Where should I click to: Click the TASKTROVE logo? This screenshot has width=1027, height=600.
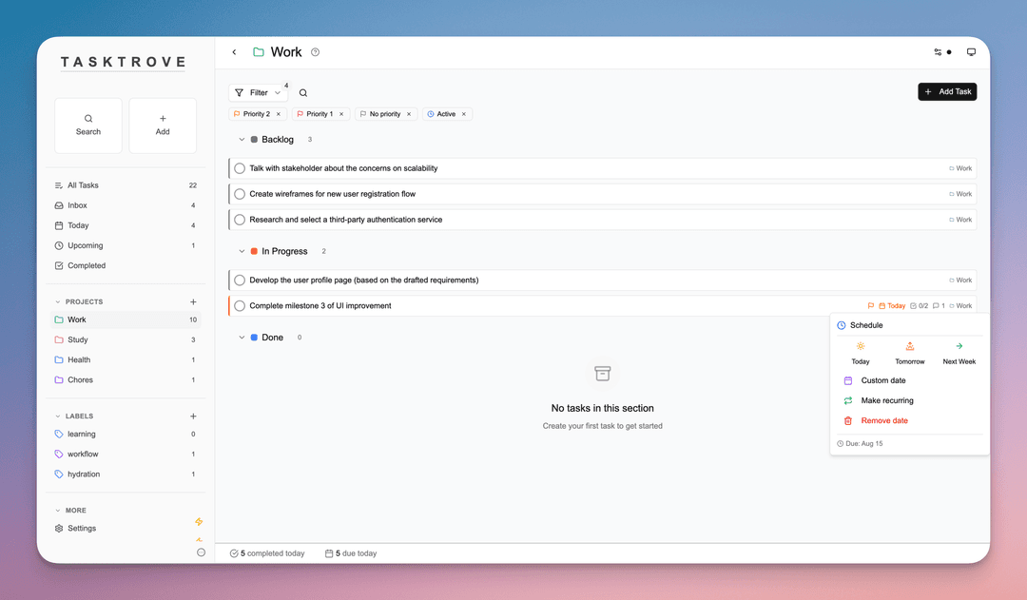(x=123, y=62)
